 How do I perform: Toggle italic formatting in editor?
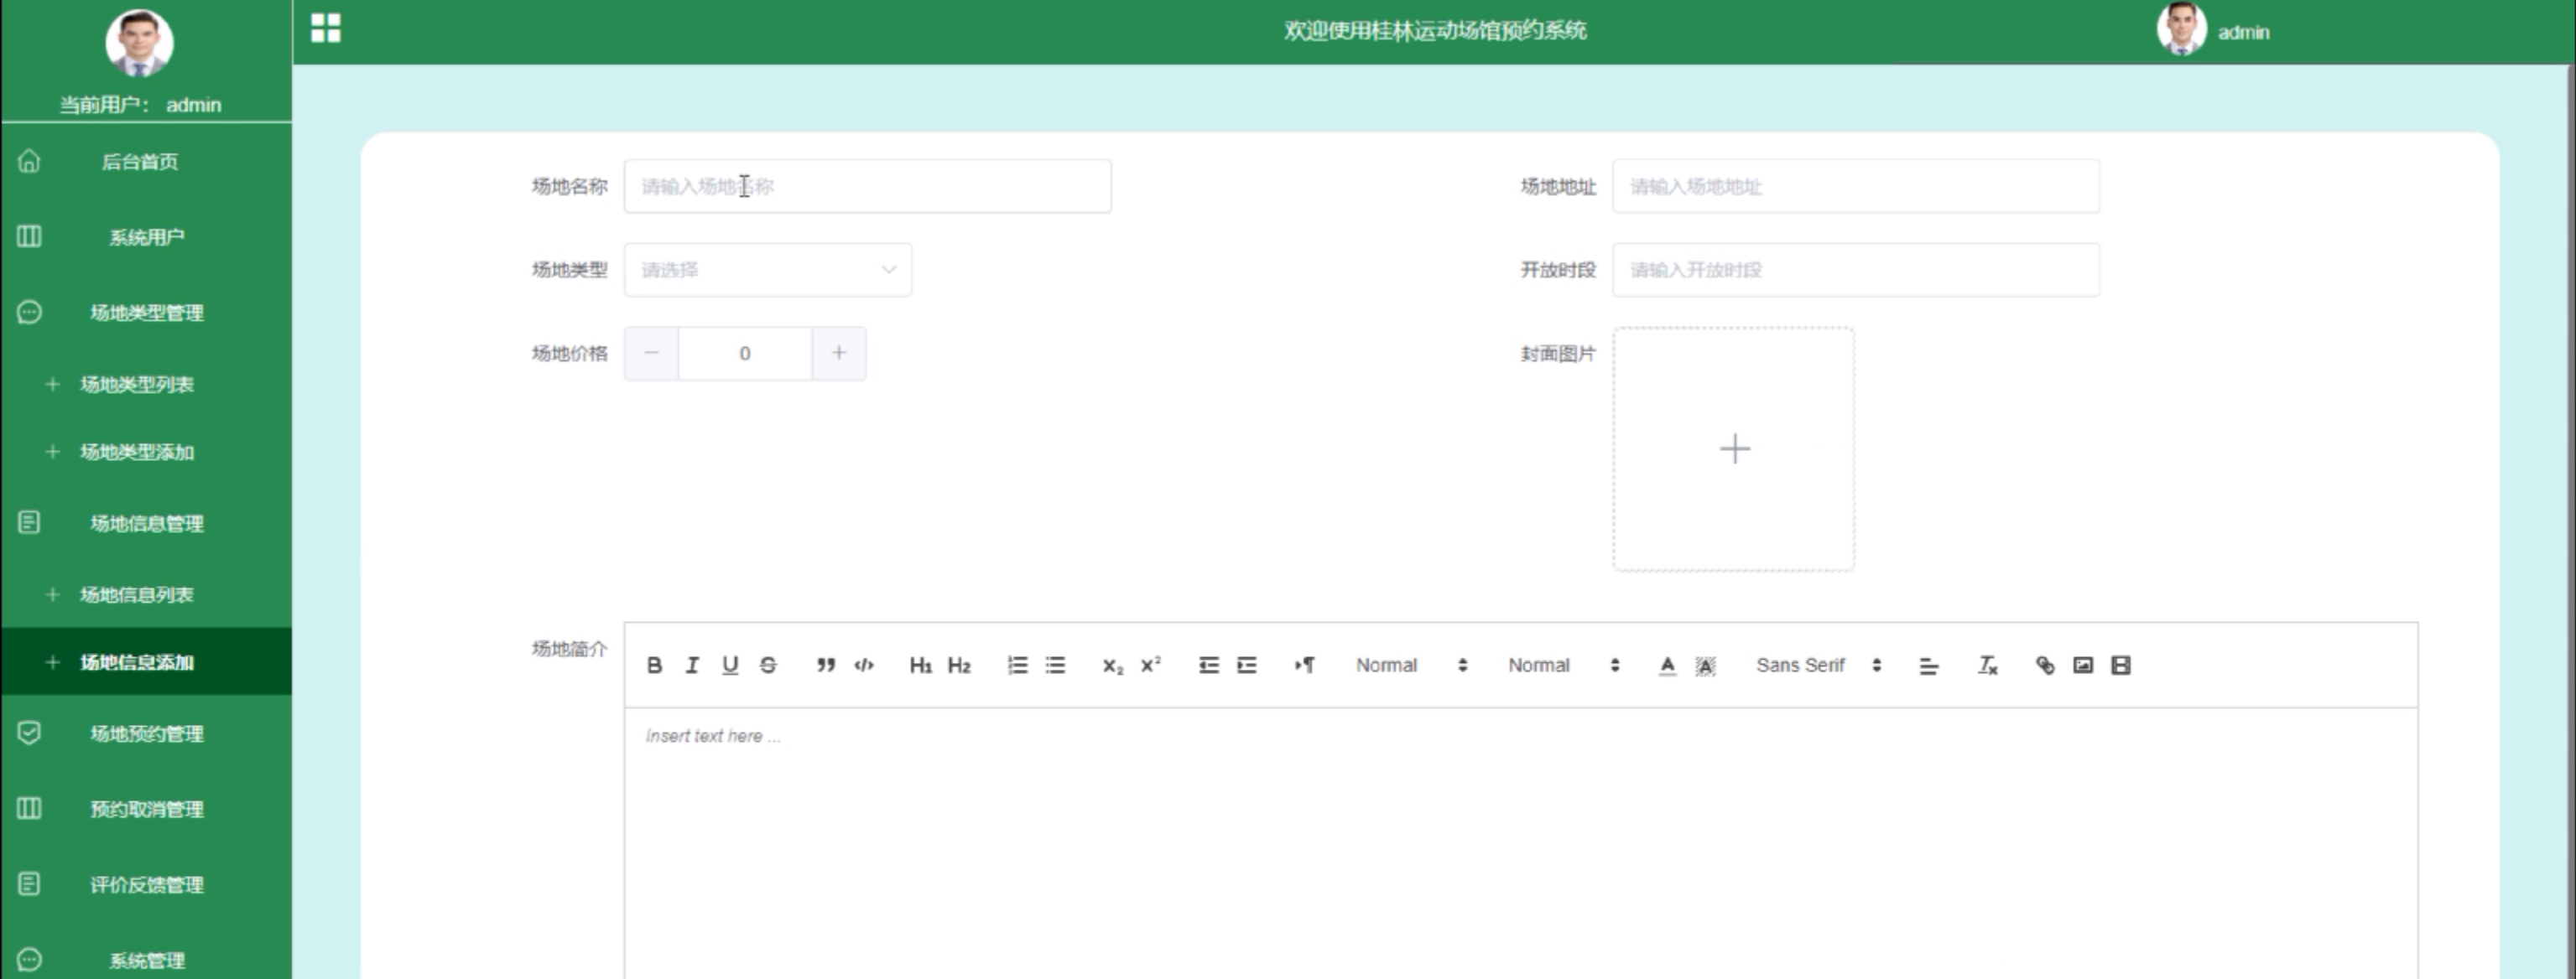pyautogui.click(x=692, y=666)
